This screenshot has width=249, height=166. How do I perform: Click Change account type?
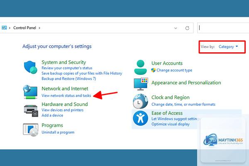pos(174,70)
